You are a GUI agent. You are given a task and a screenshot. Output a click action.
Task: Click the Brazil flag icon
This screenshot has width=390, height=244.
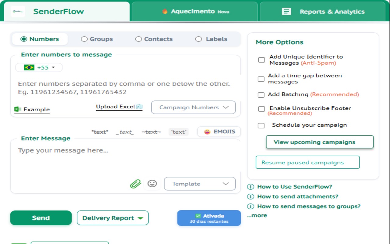(x=29, y=67)
